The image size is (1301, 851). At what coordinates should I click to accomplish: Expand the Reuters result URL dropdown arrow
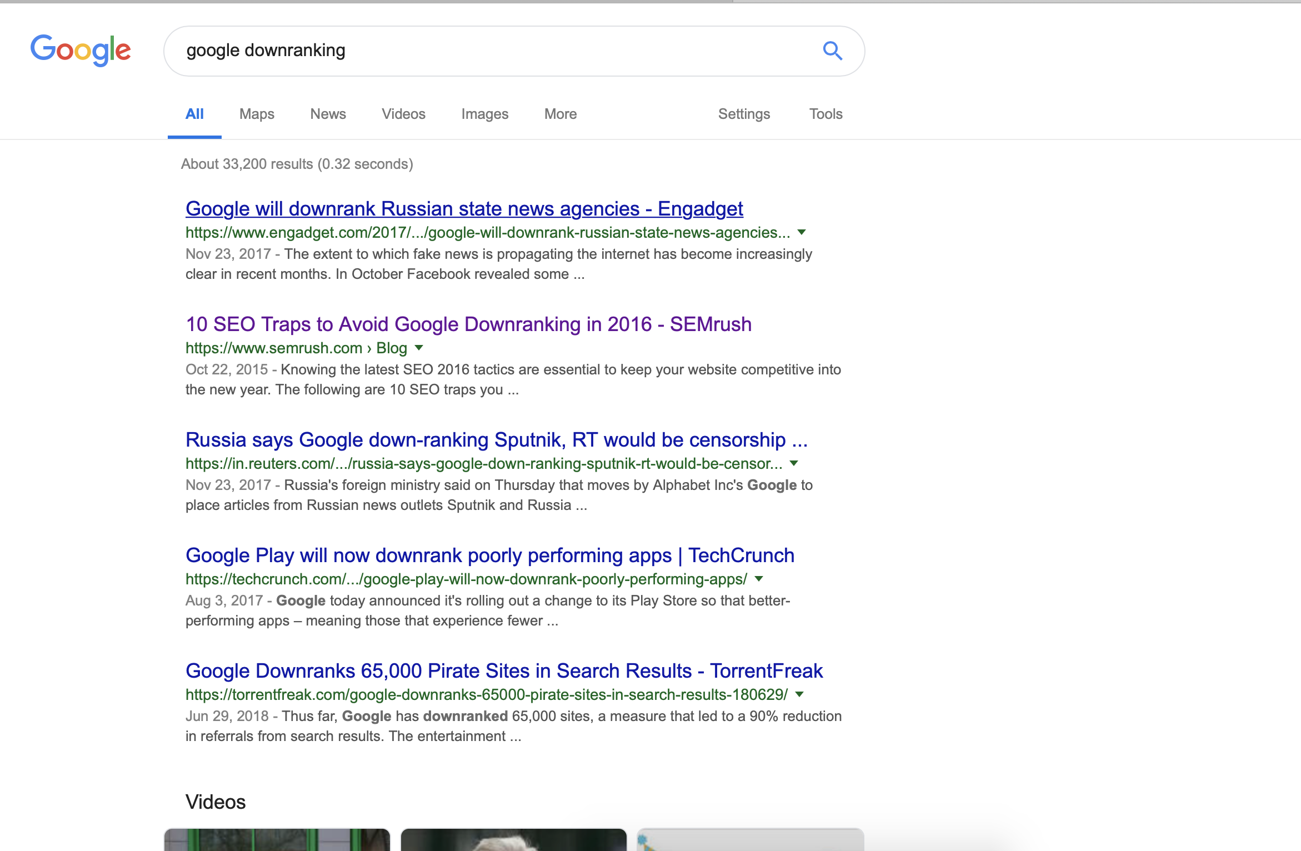click(x=794, y=463)
